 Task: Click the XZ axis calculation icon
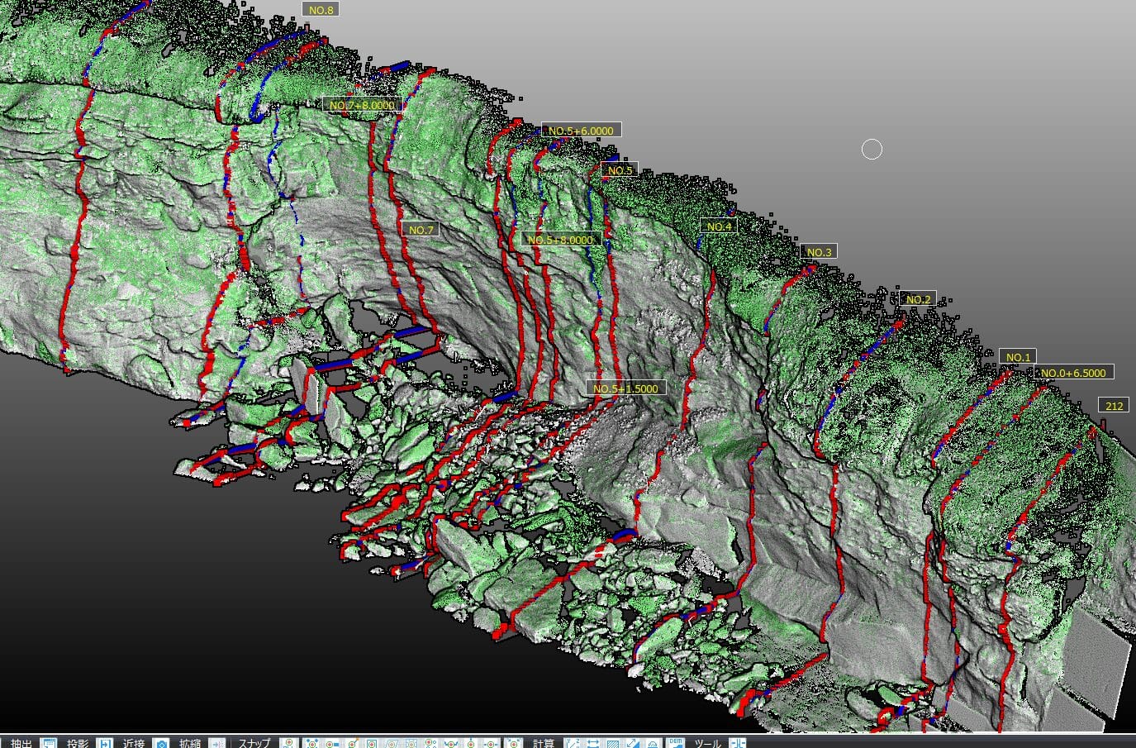point(572,743)
